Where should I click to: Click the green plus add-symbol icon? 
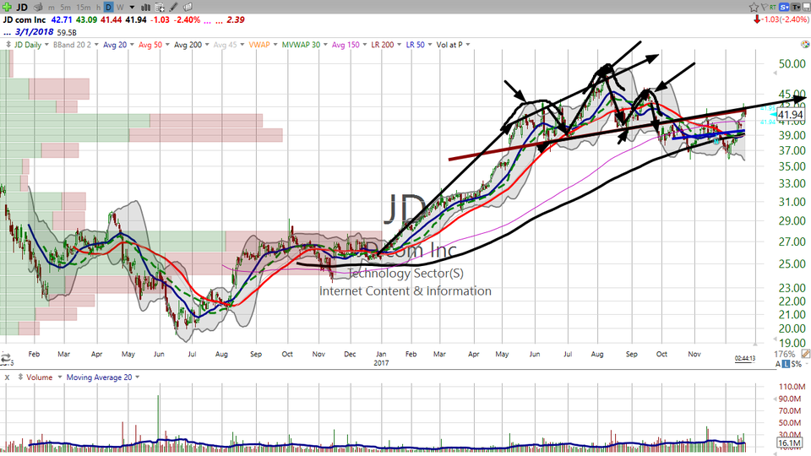point(7,7)
